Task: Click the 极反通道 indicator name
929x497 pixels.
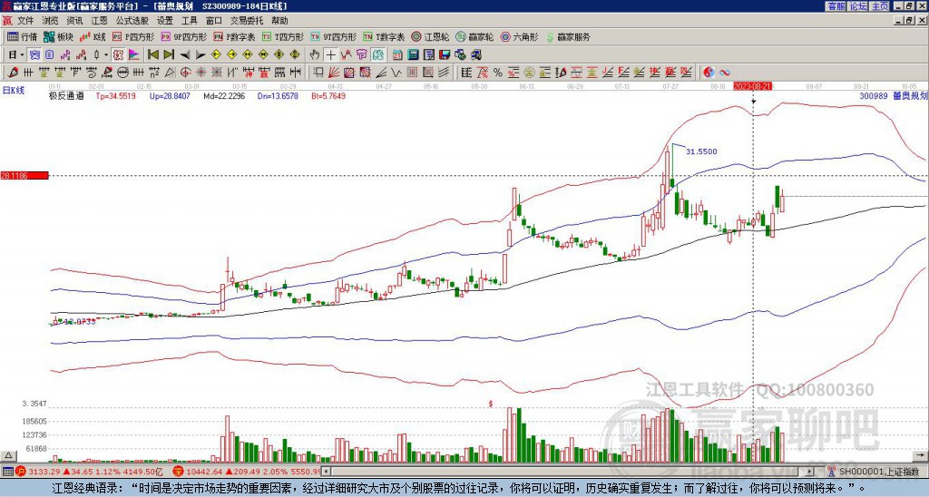Action: [x=66, y=96]
